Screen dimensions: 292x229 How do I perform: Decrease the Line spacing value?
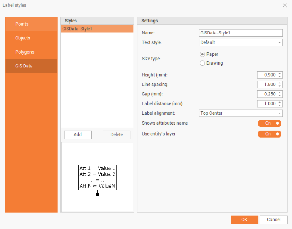(x=280, y=86)
